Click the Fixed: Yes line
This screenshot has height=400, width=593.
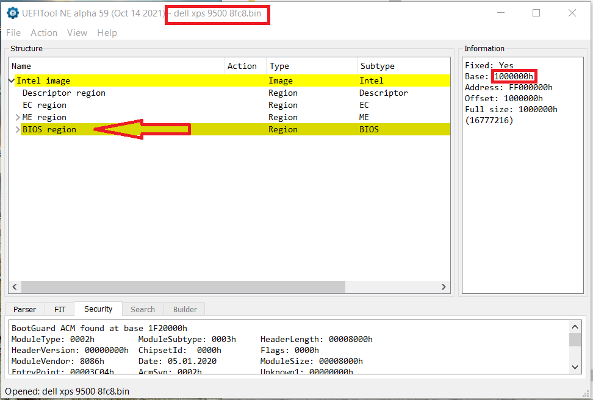click(x=489, y=65)
